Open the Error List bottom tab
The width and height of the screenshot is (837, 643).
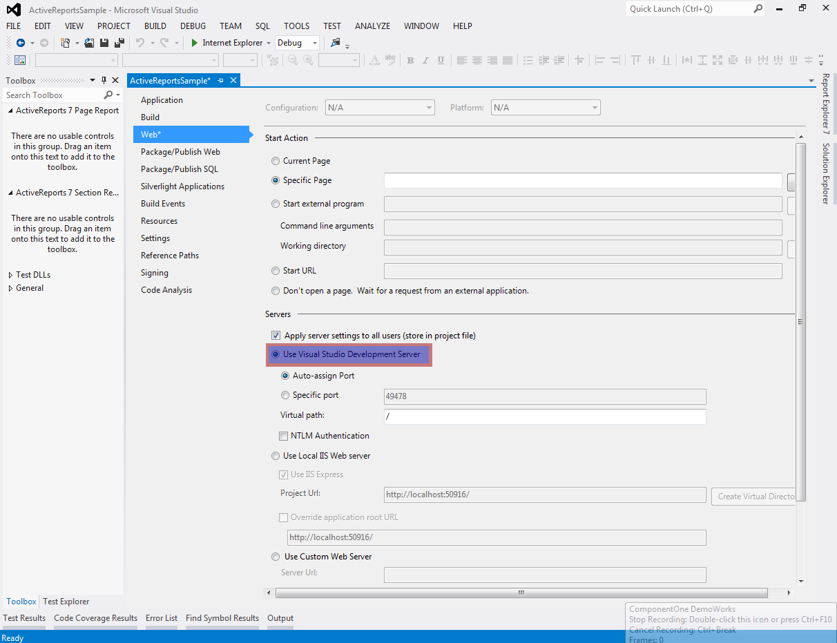pyautogui.click(x=162, y=618)
